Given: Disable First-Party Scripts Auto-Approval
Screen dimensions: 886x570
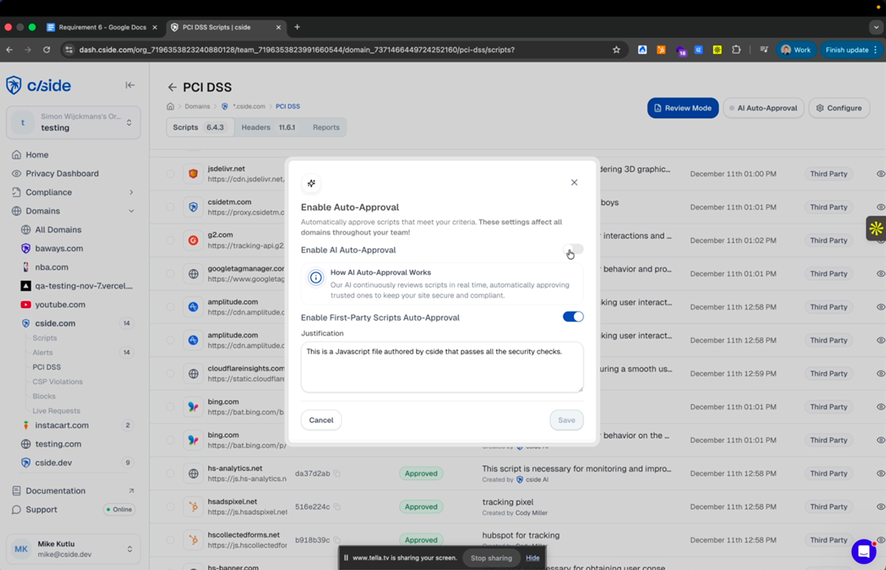Looking at the screenshot, I should (573, 315).
